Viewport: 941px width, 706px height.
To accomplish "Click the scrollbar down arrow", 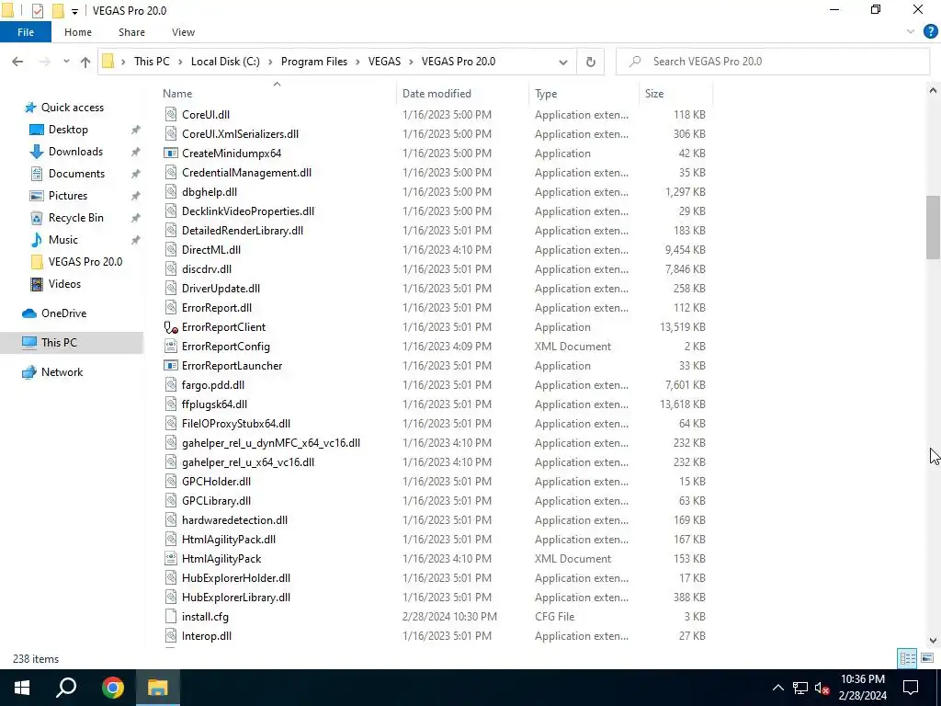I will tap(933, 640).
